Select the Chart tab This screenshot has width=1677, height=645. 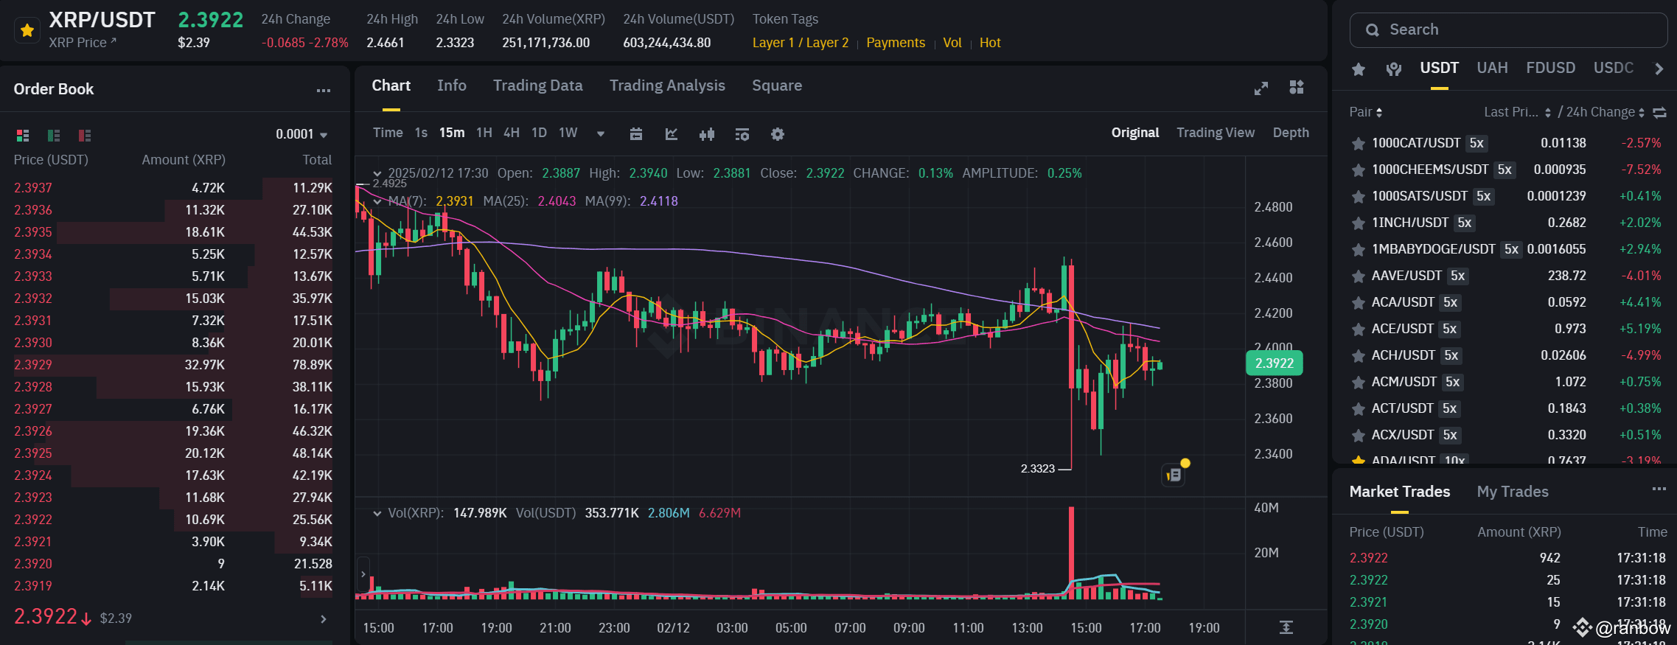[x=391, y=86]
